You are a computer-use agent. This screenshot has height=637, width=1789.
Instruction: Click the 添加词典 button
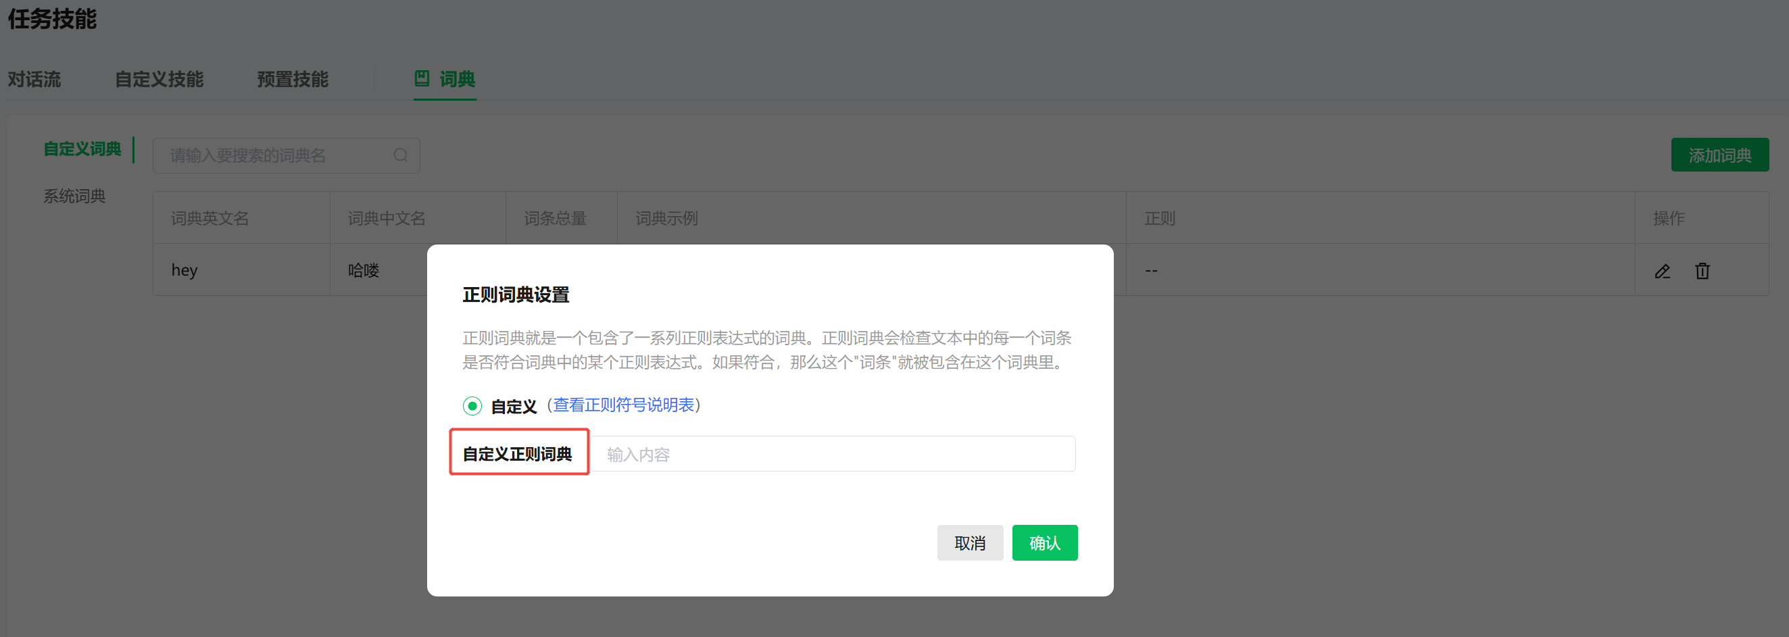coord(1720,155)
